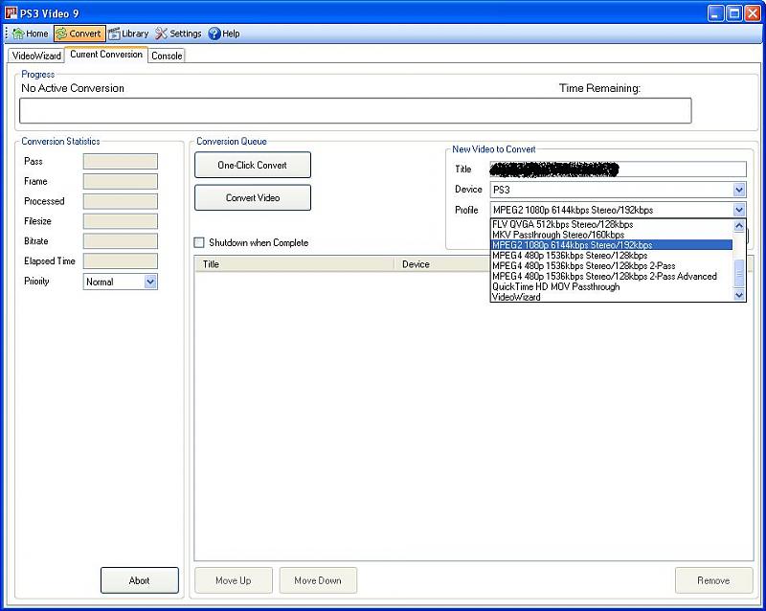Open the Library section
This screenshot has height=611, width=766.
click(128, 34)
